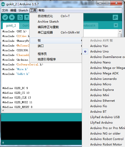Close the Arduino window

point(116,3)
